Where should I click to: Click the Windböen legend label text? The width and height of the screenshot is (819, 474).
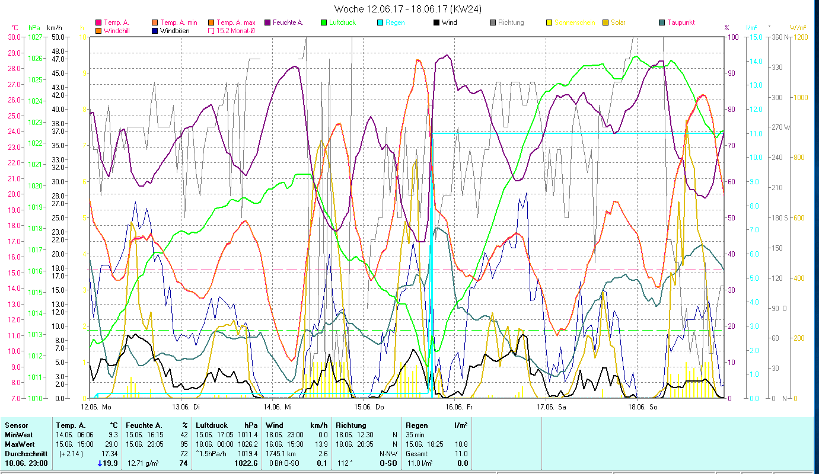[174, 31]
